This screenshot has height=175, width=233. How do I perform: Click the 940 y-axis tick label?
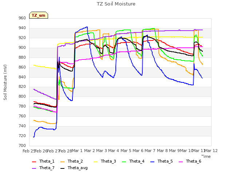22,28
